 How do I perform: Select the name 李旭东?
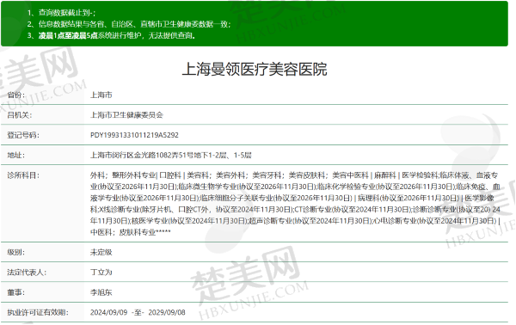pos(101,292)
